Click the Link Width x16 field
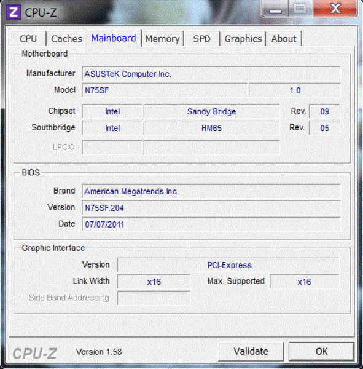The width and height of the screenshot is (363, 369). pos(154,282)
